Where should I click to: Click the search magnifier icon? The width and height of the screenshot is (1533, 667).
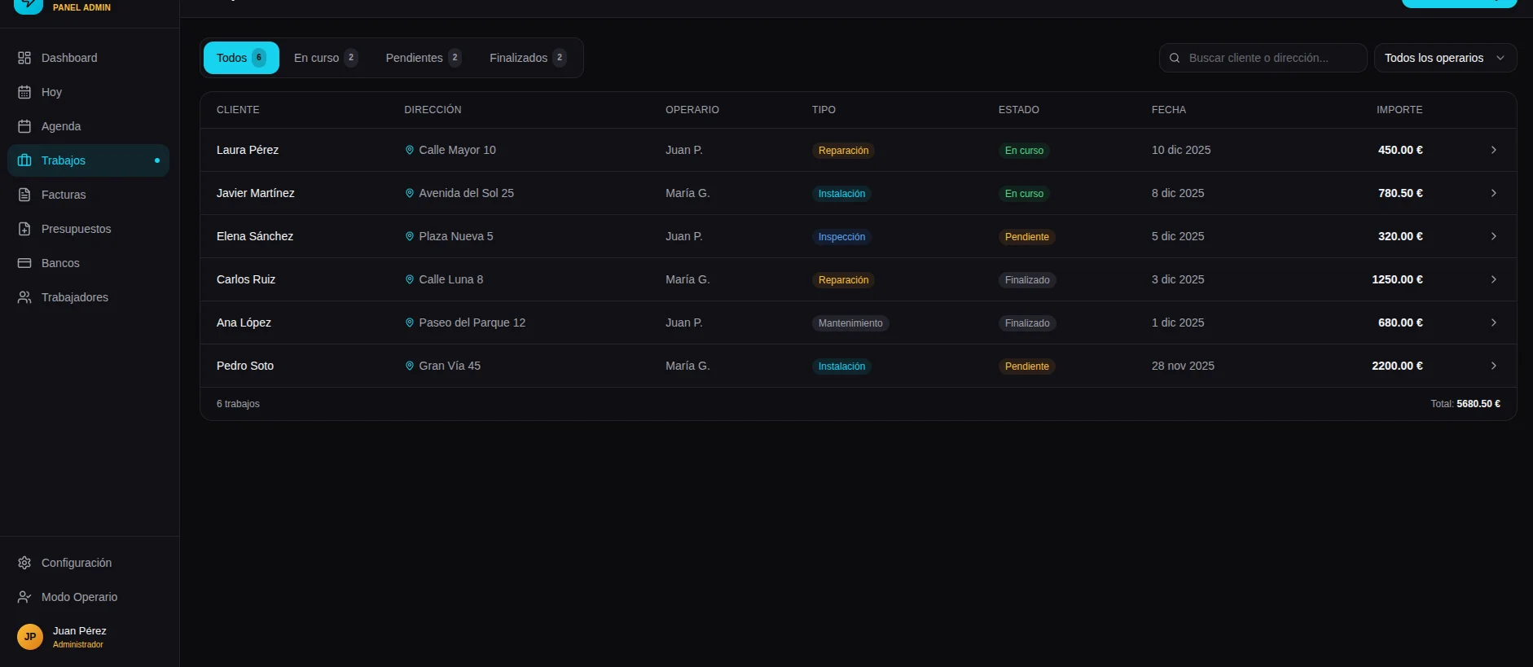(1175, 58)
